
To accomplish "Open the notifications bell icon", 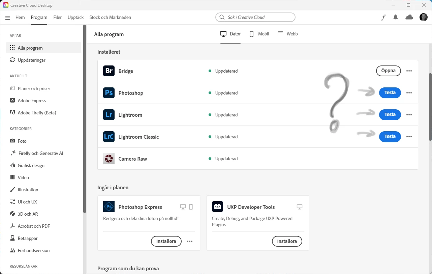I will coord(396,18).
